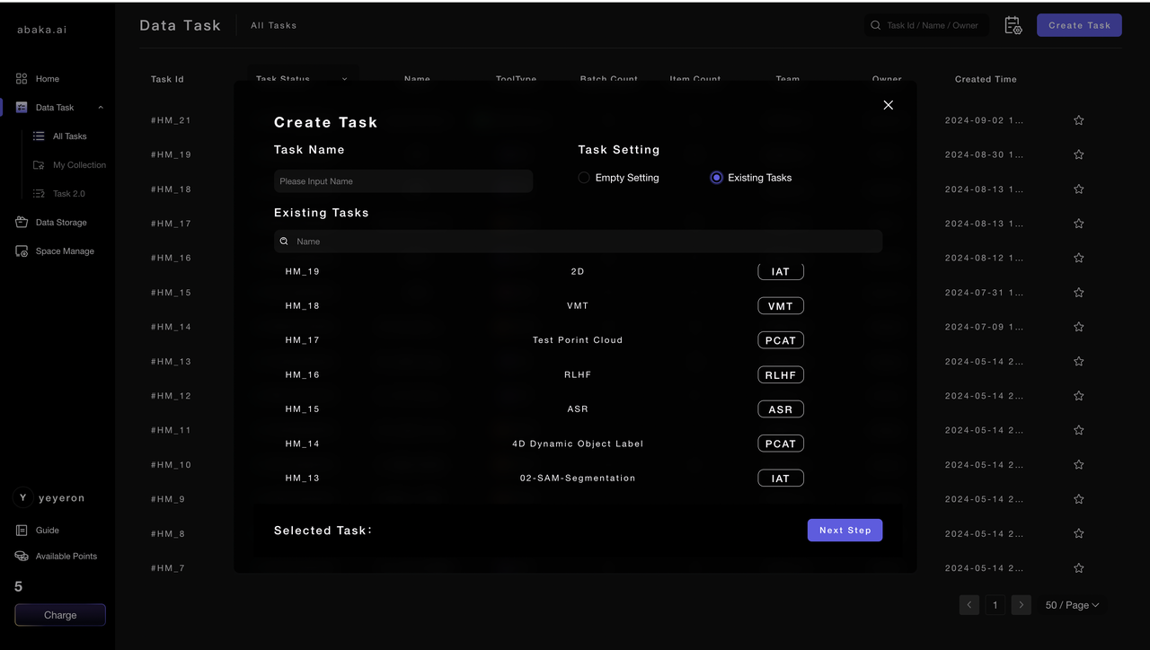Click the Home icon in sidebar
This screenshot has width=1150, height=650.
(22, 79)
